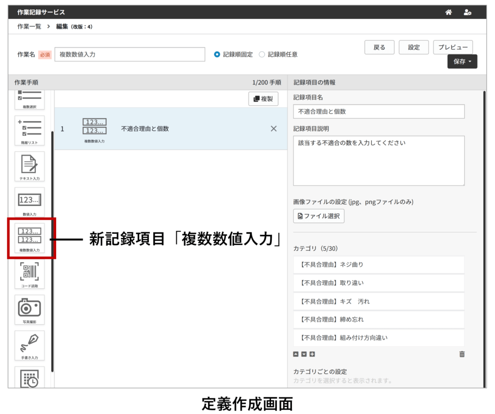The image size is (495, 414).
Task: Click the 作業名 input field
Action: (x=130, y=55)
